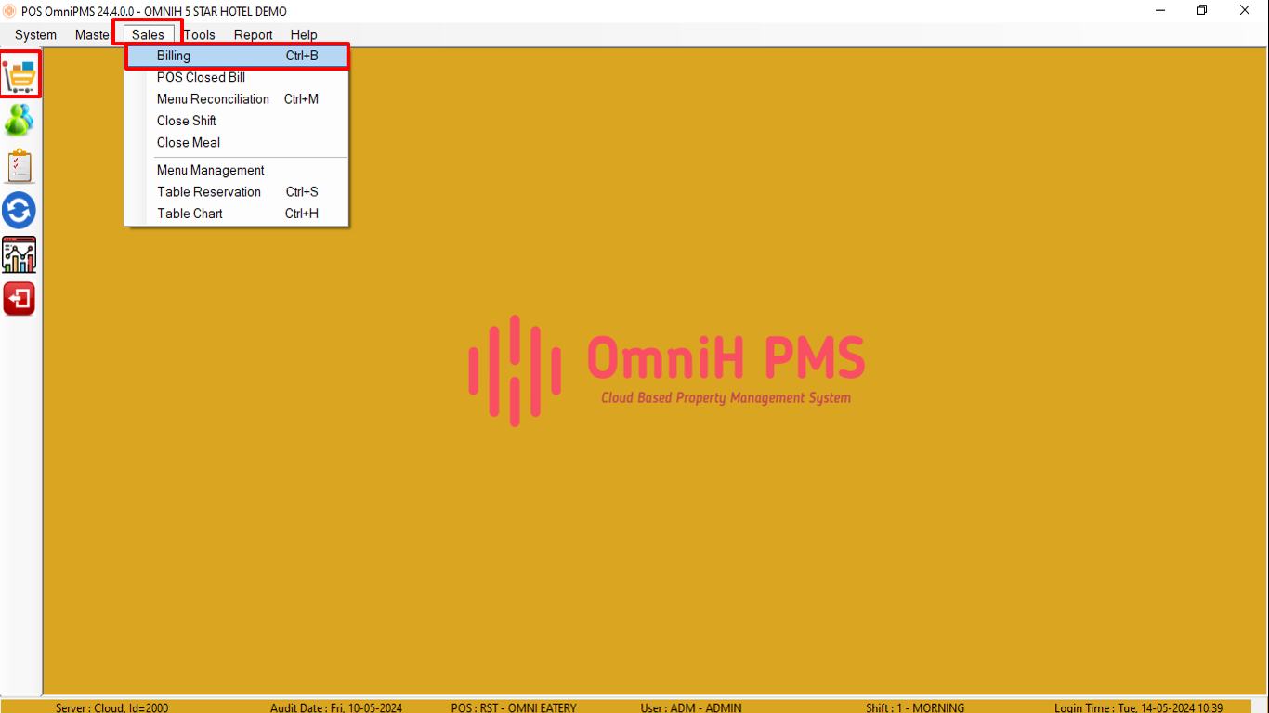Open the Tools menu
Image resolution: width=1269 pixels, height=713 pixels.
(x=199, y=35)
